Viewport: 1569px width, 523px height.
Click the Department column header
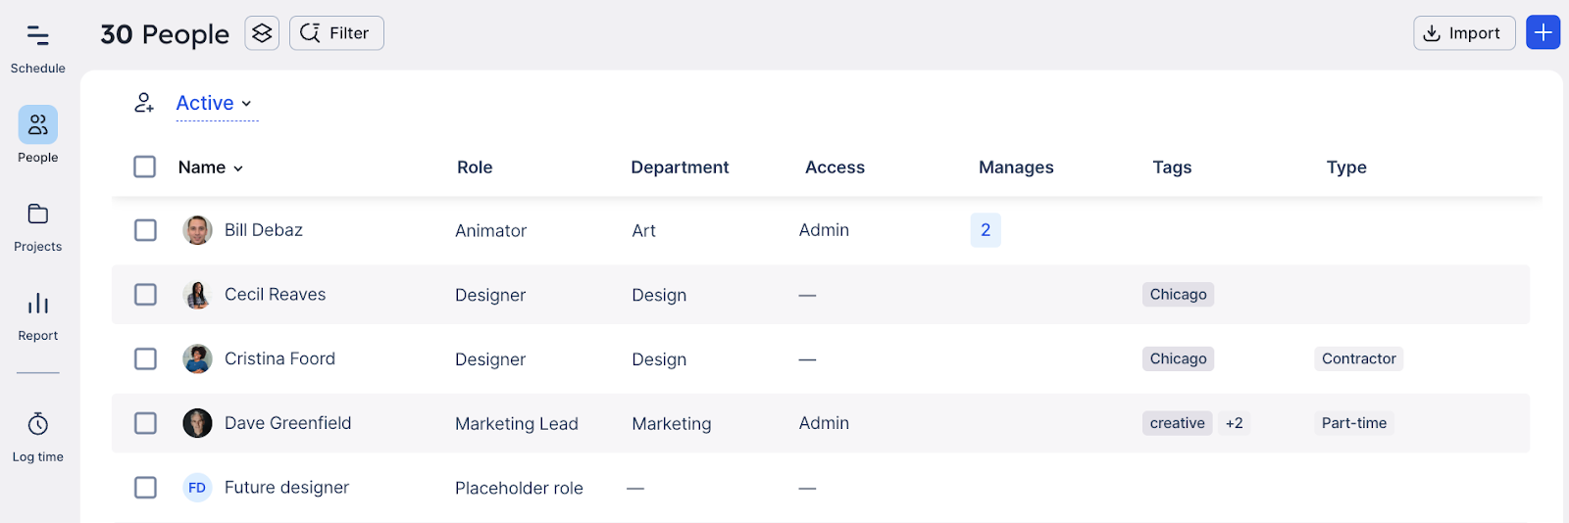point(680,167)
